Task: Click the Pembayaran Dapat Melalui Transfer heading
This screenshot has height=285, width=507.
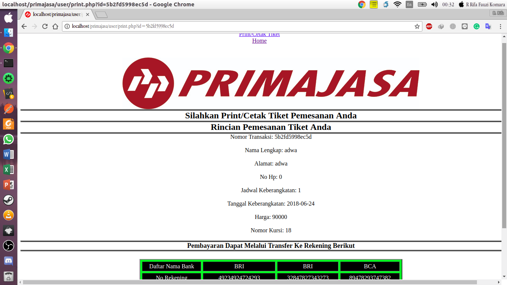Action: click(271, 246)
